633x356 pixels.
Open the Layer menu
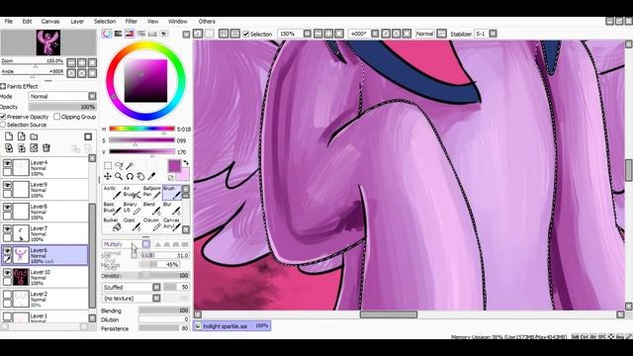point(77,22)
